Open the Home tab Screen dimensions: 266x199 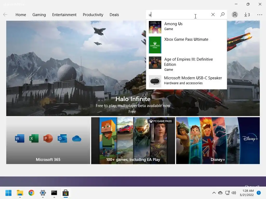(x=21, y=15)
